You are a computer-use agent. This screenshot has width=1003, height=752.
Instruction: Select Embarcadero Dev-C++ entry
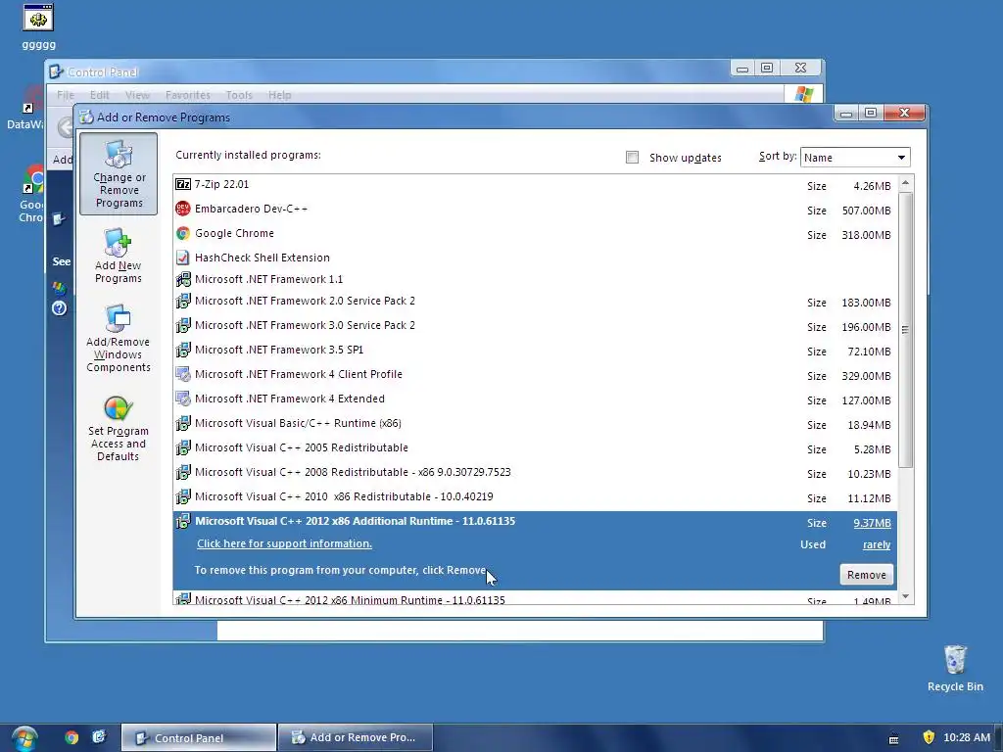point(535,210)
